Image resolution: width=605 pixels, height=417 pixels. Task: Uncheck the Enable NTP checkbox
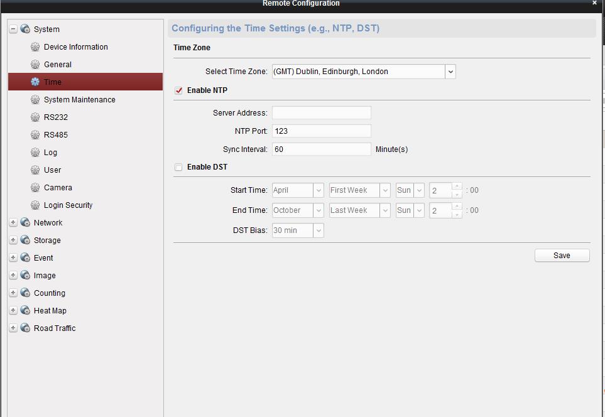coord(179,90)
